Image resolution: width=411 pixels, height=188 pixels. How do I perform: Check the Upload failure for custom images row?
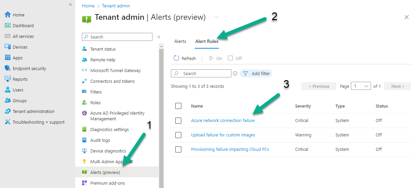178,135
